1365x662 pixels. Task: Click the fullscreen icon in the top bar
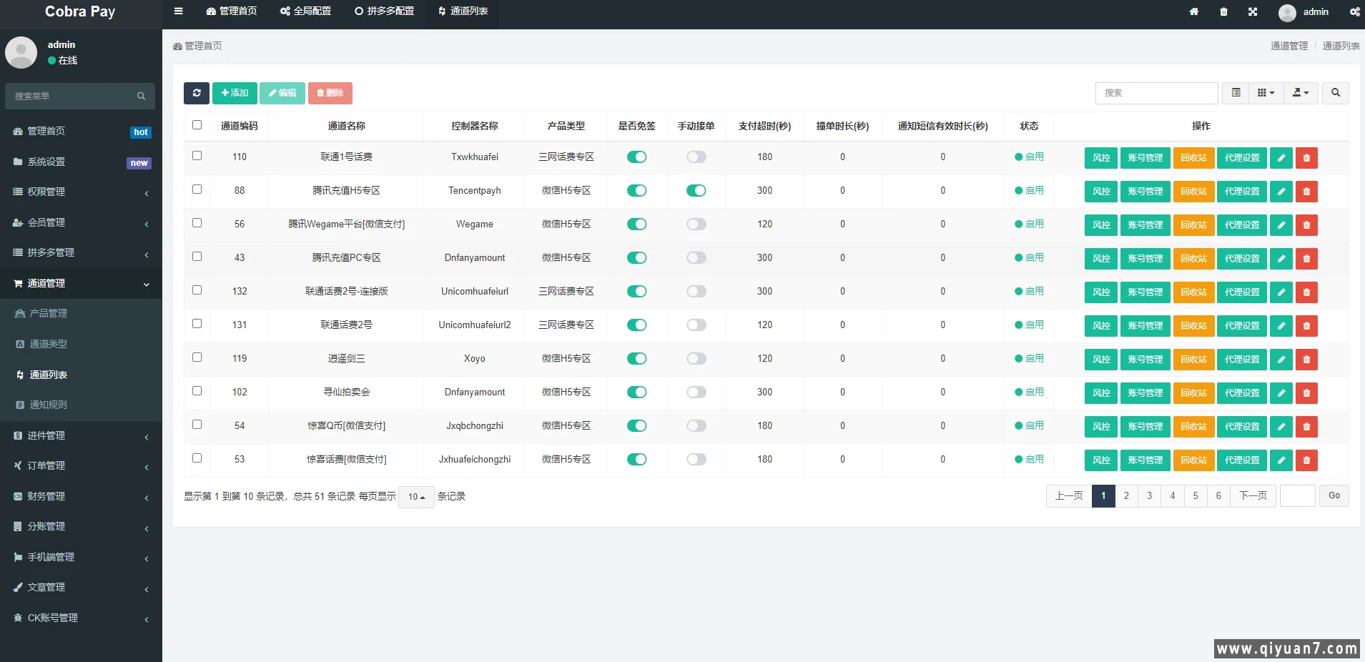click(1252, 11)
